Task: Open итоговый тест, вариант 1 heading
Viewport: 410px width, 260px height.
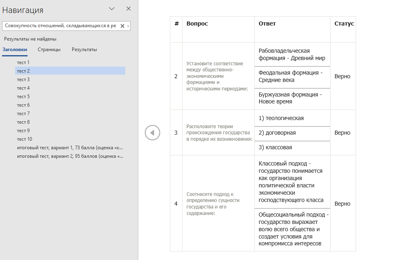Action: [70, 148]
